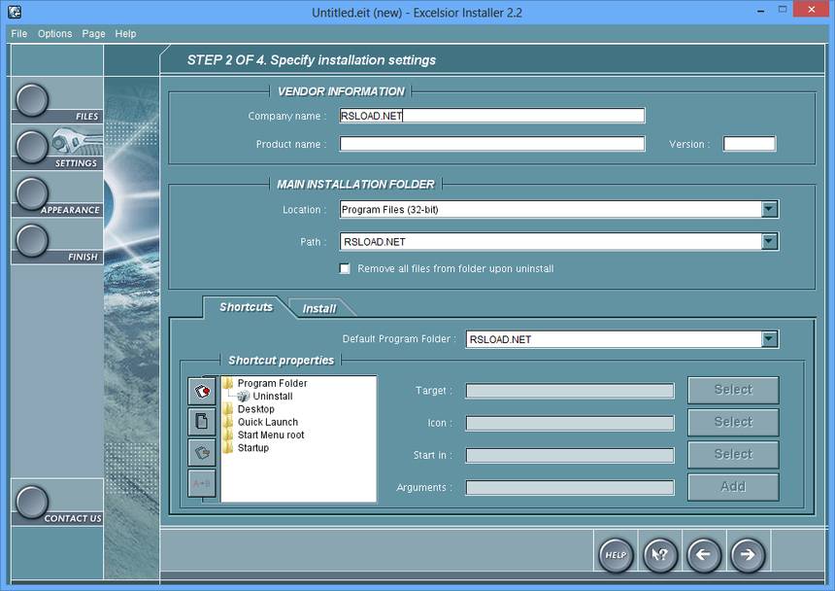The width and height of the screenshot is (835, 591).
Task: Toggle Remove all files upon uninstall
Action: [x=345, y=268]
